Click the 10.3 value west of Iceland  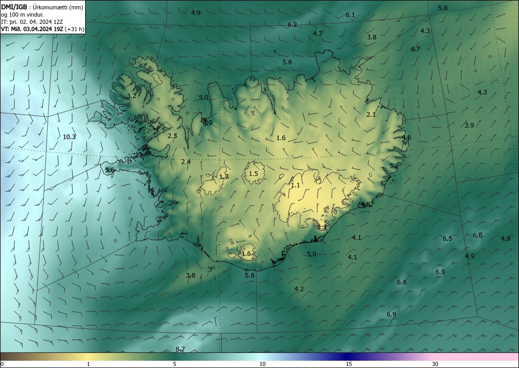[x=69, y=137]
